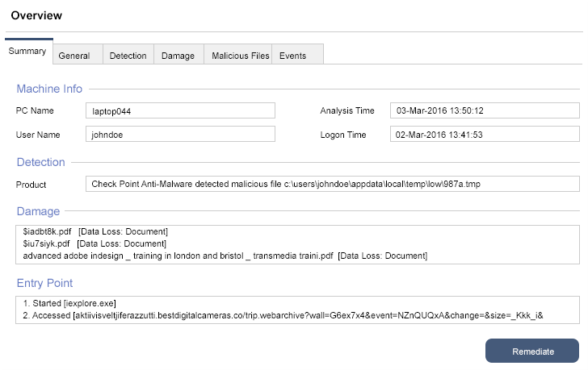Screen dimensions: 588x370
Task: Click the Detection section heading
Action: pos(41,162)
